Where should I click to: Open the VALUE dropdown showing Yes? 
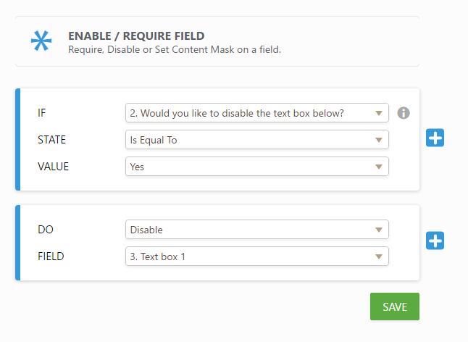click(x=256, y=167)
